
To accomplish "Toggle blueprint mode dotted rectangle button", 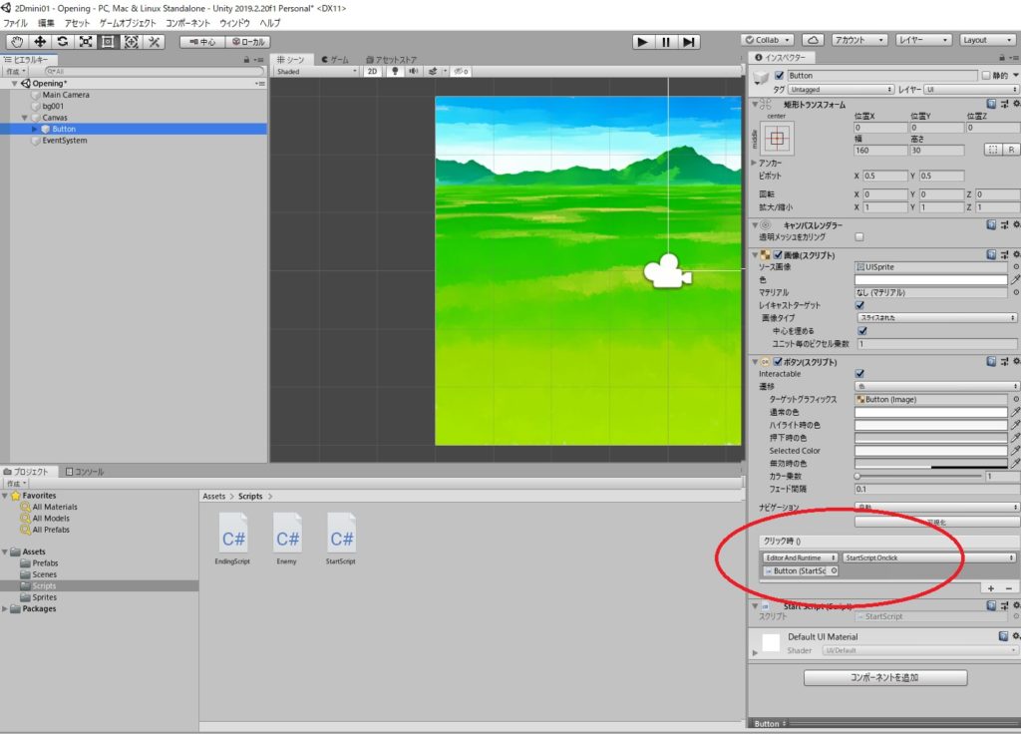I will click(x=992, y=150).
